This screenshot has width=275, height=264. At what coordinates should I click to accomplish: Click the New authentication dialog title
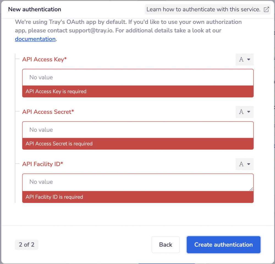pos(34,9)
